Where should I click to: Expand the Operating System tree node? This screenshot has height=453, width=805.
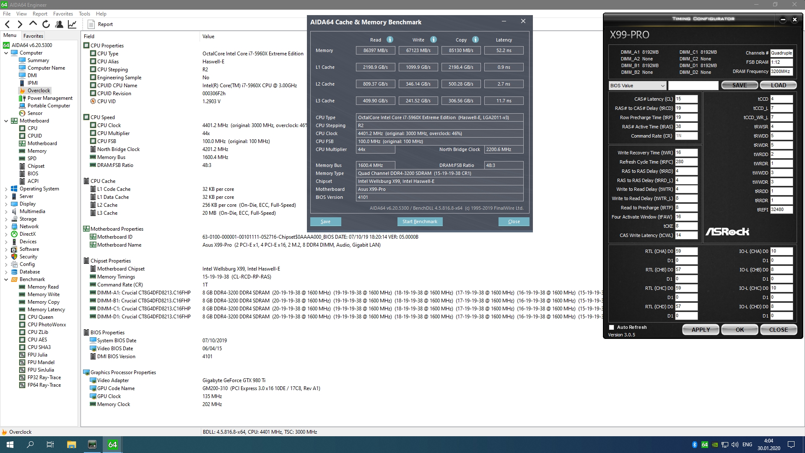pos(6,189)
